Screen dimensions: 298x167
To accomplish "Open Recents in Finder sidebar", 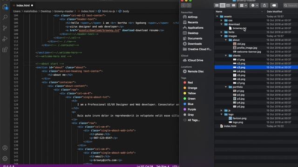I will 193,22.
